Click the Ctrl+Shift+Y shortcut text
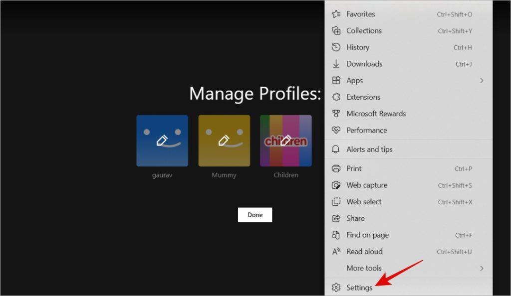This screenshot has width=511, height=296. (455, 31)
